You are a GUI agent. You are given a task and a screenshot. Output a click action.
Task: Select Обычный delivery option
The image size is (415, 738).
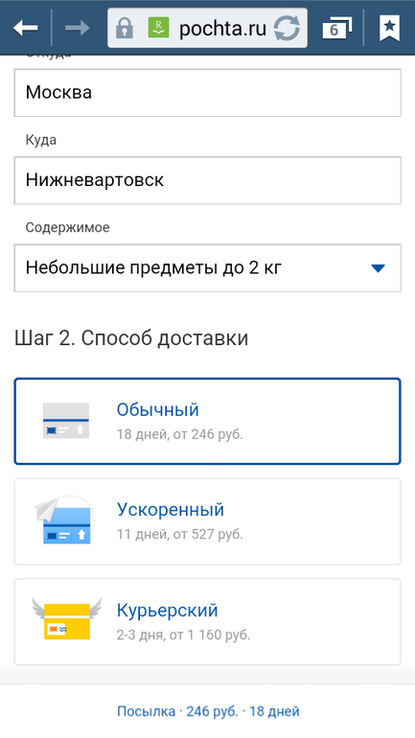click(x=207, y=422)
